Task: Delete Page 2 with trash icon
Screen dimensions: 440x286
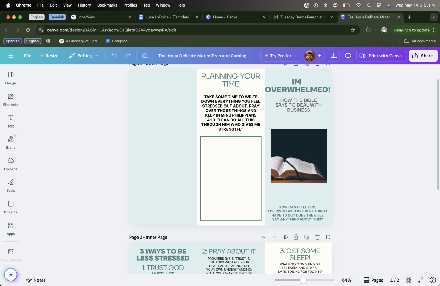Action: pyautogui.click(x=317, y=237)
